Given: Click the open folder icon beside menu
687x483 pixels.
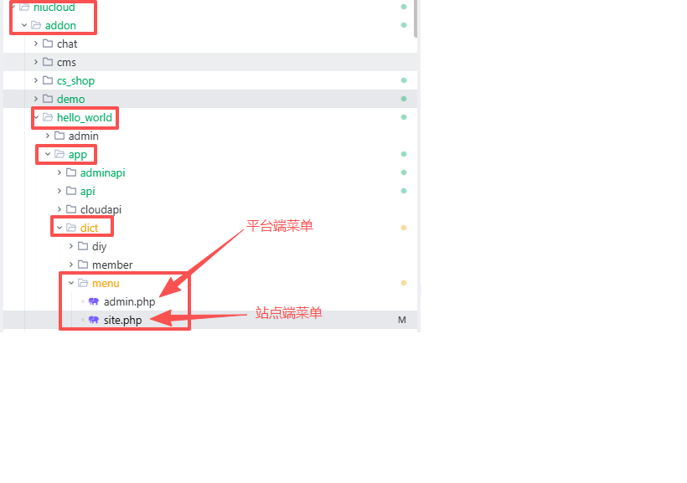Looking at the screenshot, I should [x=83, y=283].
